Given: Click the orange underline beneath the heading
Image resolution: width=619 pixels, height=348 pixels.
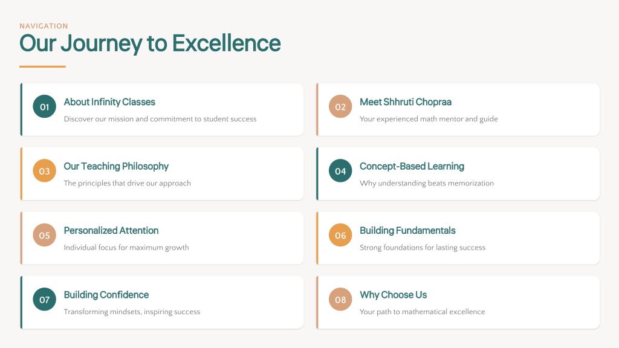Looking at the screenshot, I should tap(43, 66).
